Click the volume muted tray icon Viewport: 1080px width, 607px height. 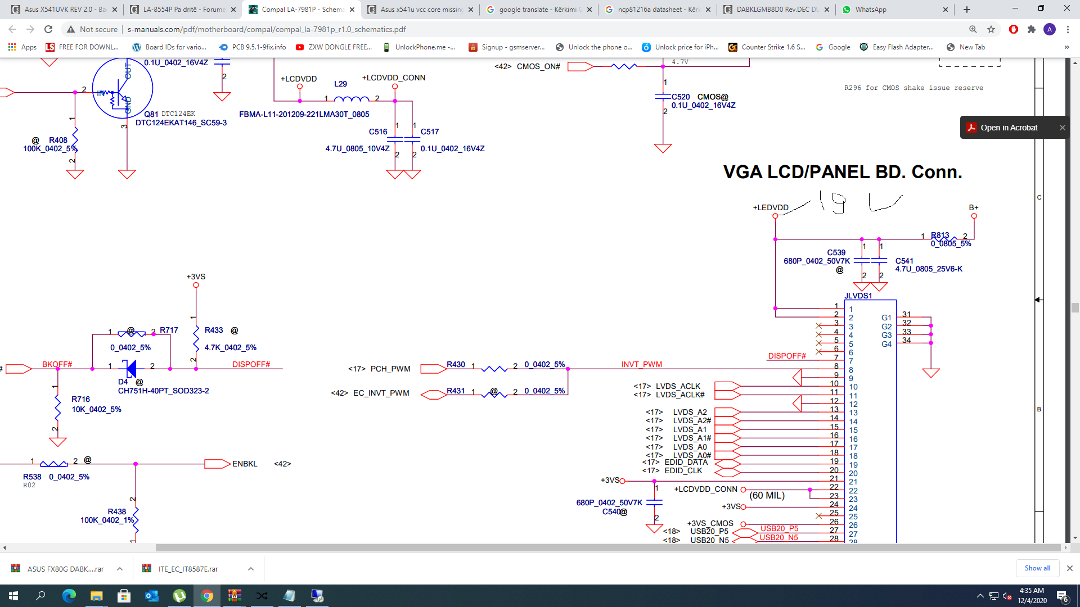tap(1007, 596)
